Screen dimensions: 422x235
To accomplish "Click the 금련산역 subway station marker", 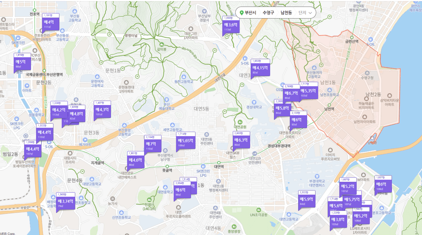I will [352, 37].
